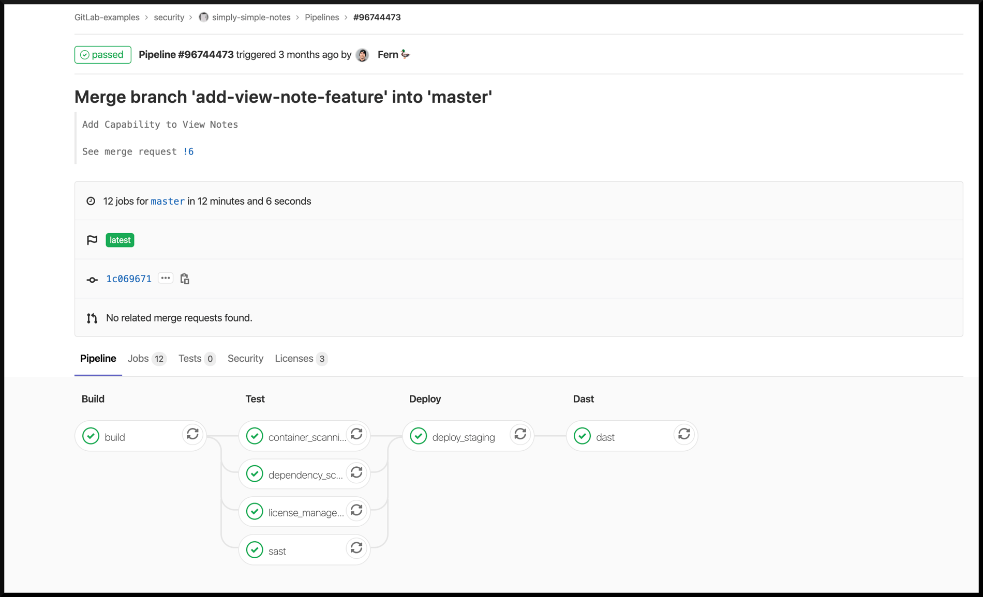Copy the commit SHA to clipboard

[185, 279]
